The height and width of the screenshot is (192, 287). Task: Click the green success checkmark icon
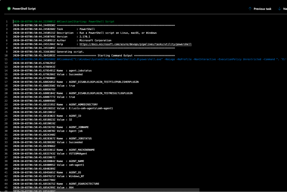tap(9, 8)
